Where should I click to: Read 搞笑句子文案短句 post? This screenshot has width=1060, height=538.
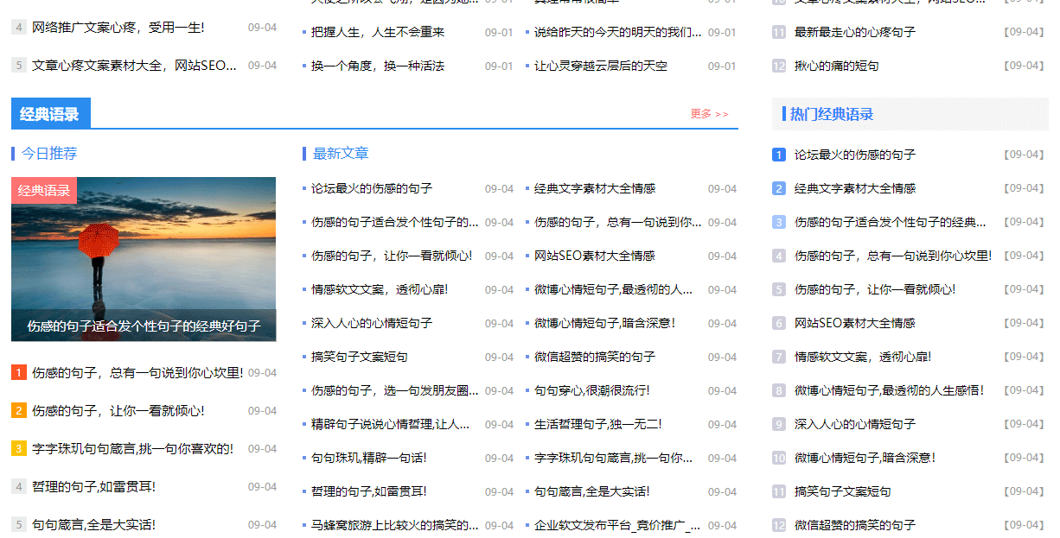click(359, 357)
